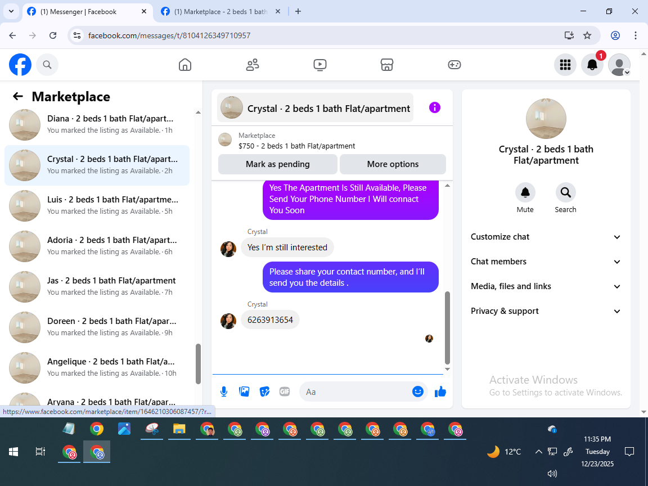648x486 pixels.
Task: Open Windows Start menu
Action: [13, 452]
